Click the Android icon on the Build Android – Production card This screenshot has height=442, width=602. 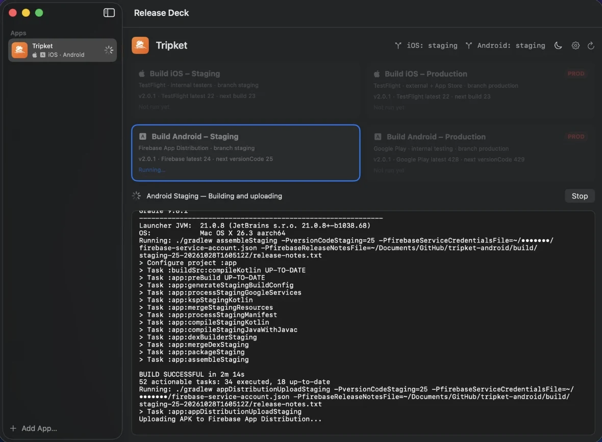tap(378, 137)
